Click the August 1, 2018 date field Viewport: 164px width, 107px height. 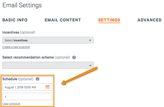[27, 87]
